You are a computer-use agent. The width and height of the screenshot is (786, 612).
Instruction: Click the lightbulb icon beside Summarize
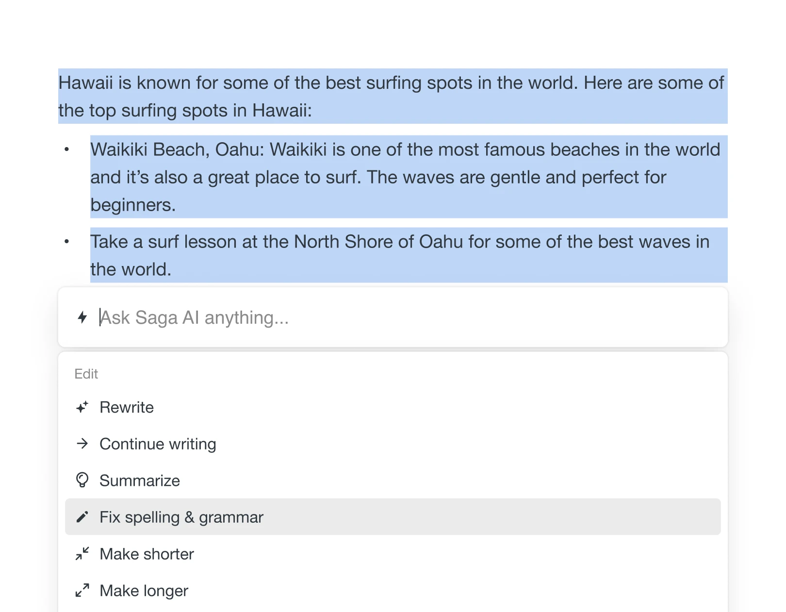[82, 480]
